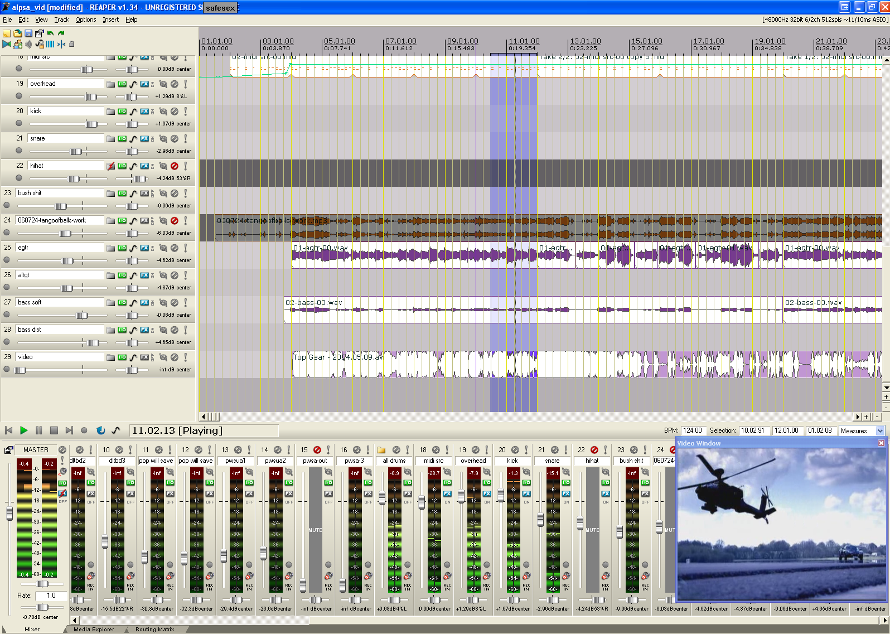Arm record on bass dist track

[x=7, y=342]
